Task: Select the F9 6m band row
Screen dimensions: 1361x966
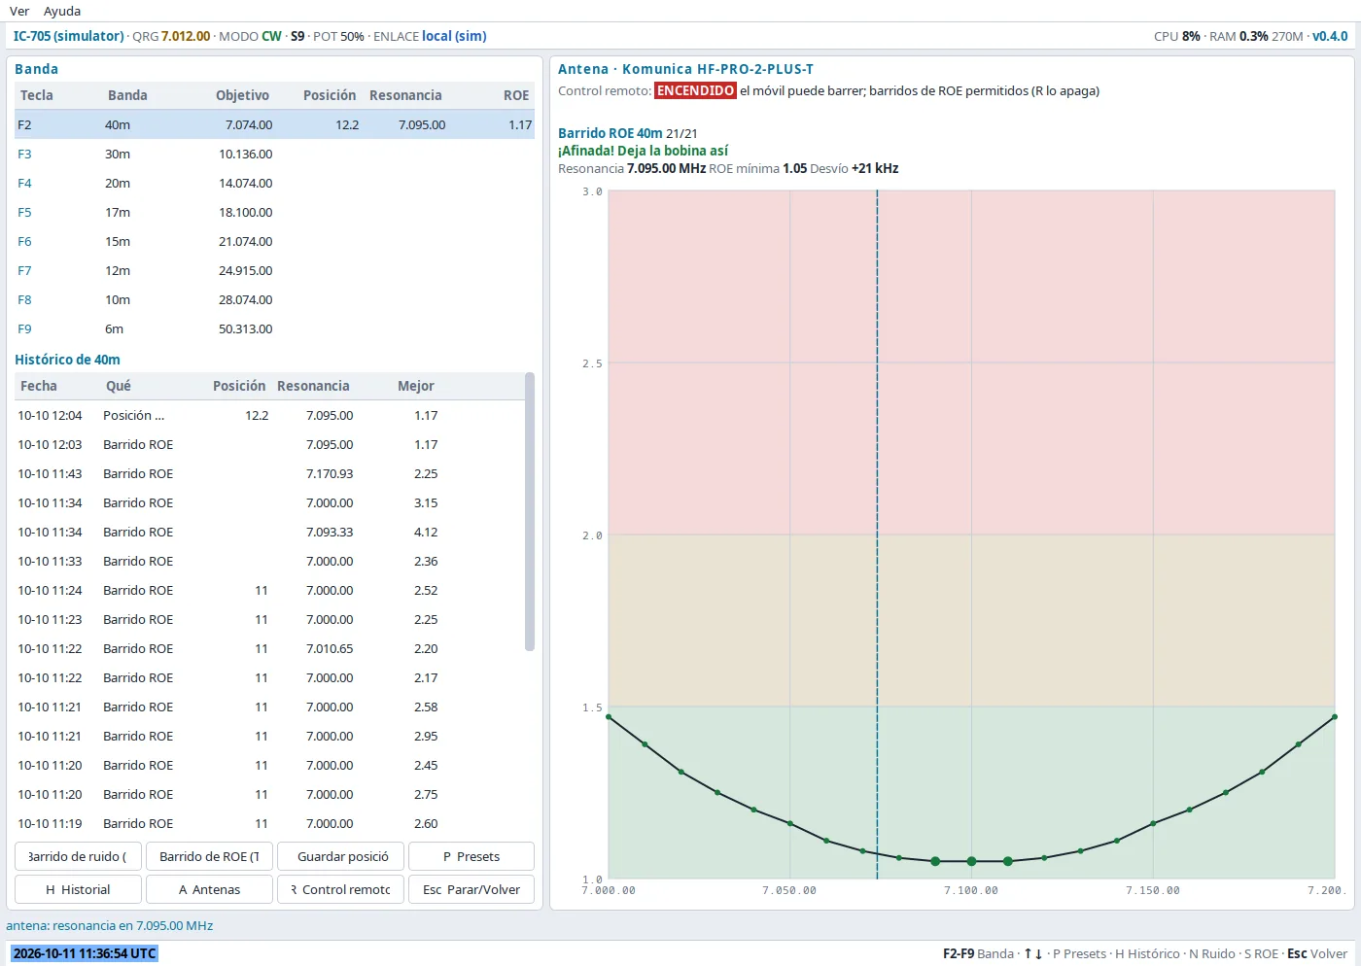Action: [274, 328]
